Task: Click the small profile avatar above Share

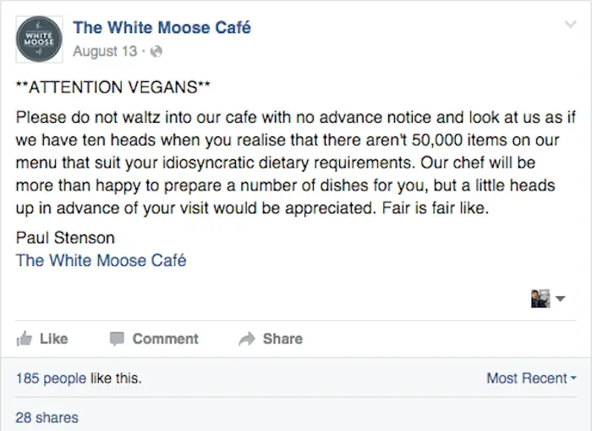Action: click(540, 298)
